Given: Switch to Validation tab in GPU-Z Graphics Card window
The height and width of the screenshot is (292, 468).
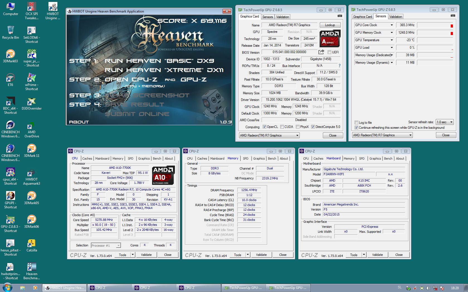Looking at the screenshot, I should tap(282, 17).
